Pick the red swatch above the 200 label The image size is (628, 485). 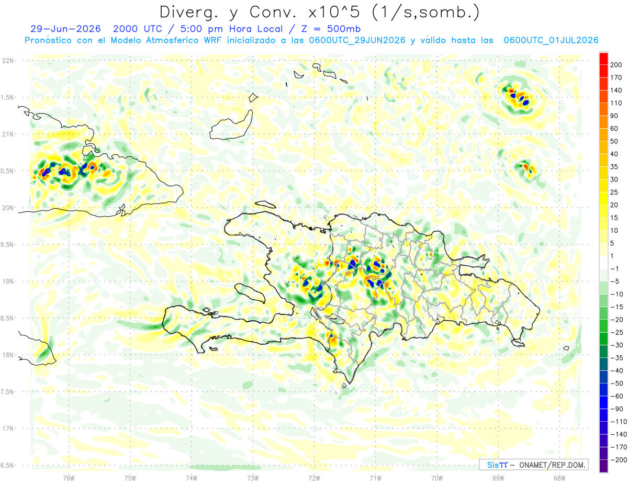tap(603, 59)
